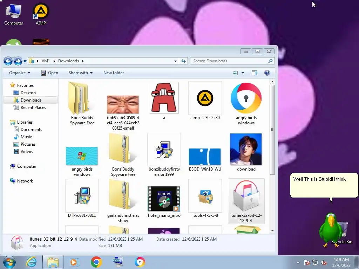Open the Pictures library

point(25,144)
